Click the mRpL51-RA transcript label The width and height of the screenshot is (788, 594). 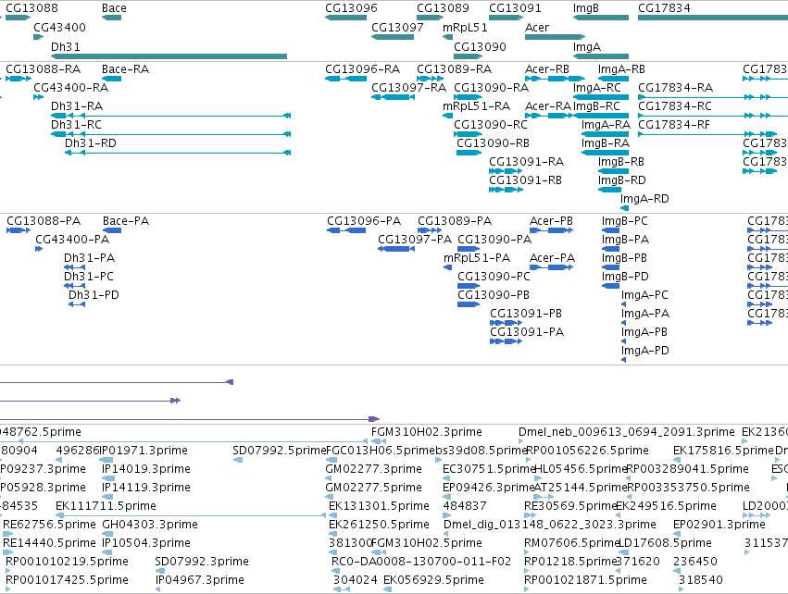(477, 106)
